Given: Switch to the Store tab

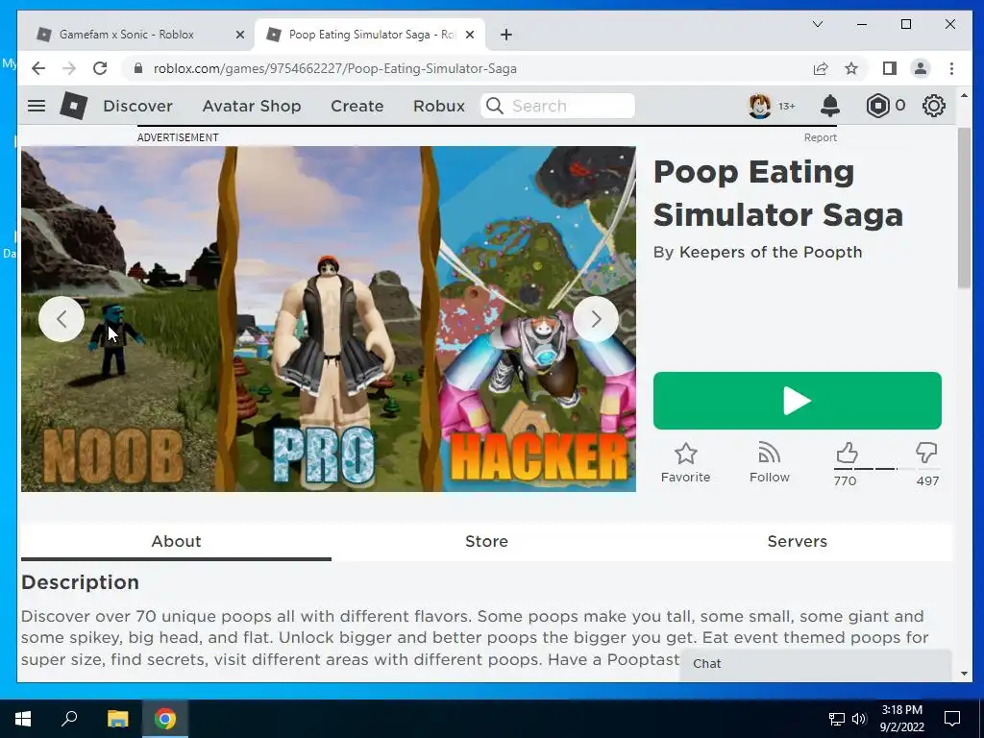Looking at the screenshot, I should tap(486, 541).
